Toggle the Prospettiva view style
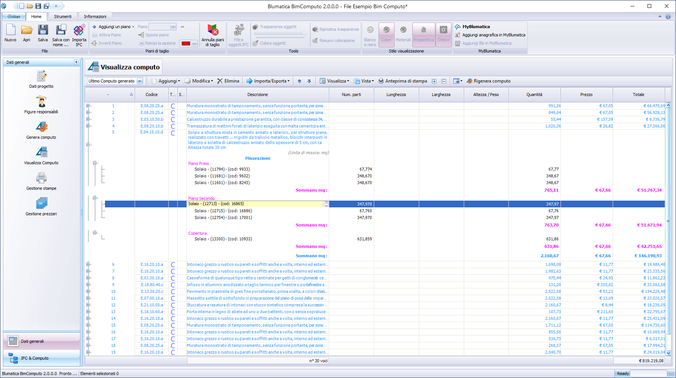The height and width of the screenshot is (378, 676). pos(423,34)
